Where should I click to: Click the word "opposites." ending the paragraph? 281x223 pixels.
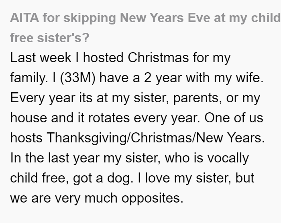click(x=153, y=199)
